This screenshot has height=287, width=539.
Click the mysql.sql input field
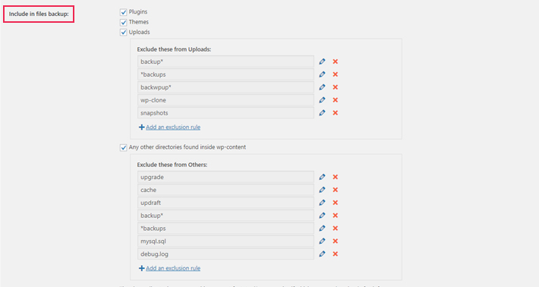pos(225,241)
